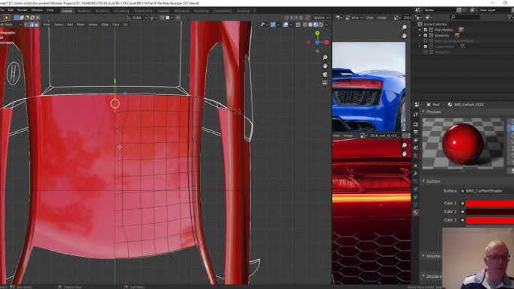Expand the MainMeshes collection tree
This screenshot has height=289, width=514.
420,30
